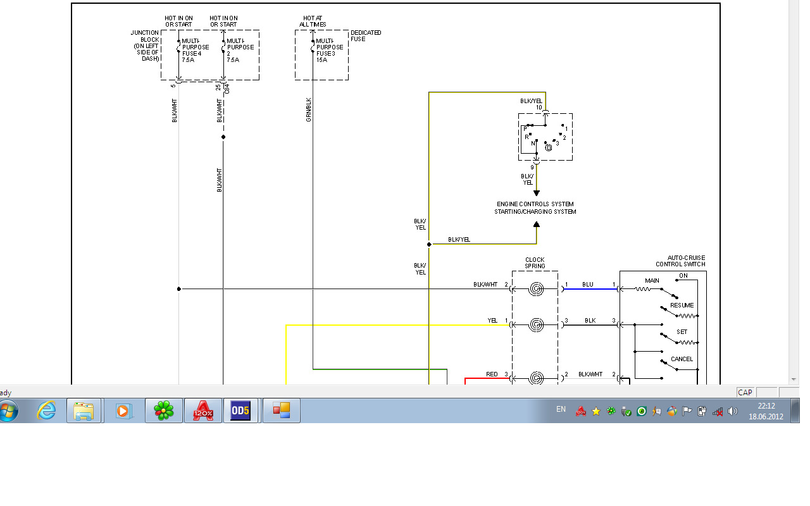Open ICQ green flower taskbar button
Viewport: 810px width, 506px height.
click(164, 411)
